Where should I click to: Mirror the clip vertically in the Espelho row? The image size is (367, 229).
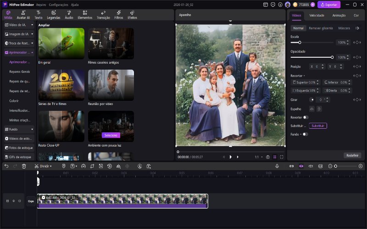[319, 109]
